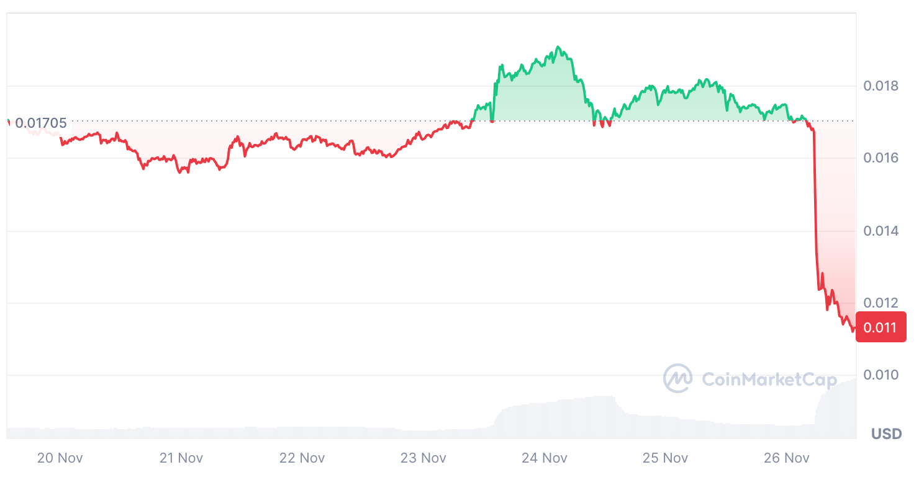This screenshot has height=480, width=919.
Task: Click the 0.014 price axis label
Action: pyautogui.click(x=881, y=231)
